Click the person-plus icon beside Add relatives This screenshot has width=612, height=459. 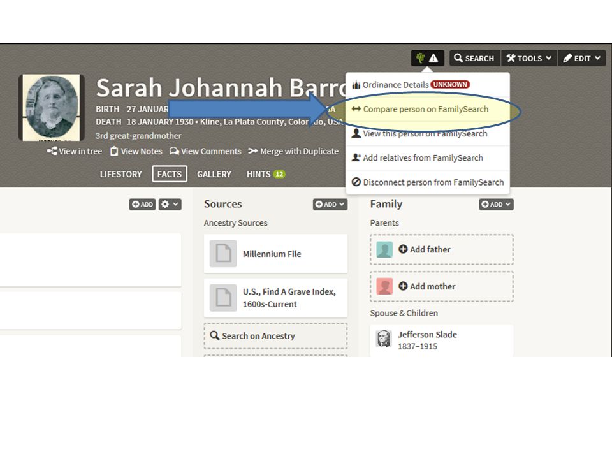pyautogui.click(x=356, y=157)
